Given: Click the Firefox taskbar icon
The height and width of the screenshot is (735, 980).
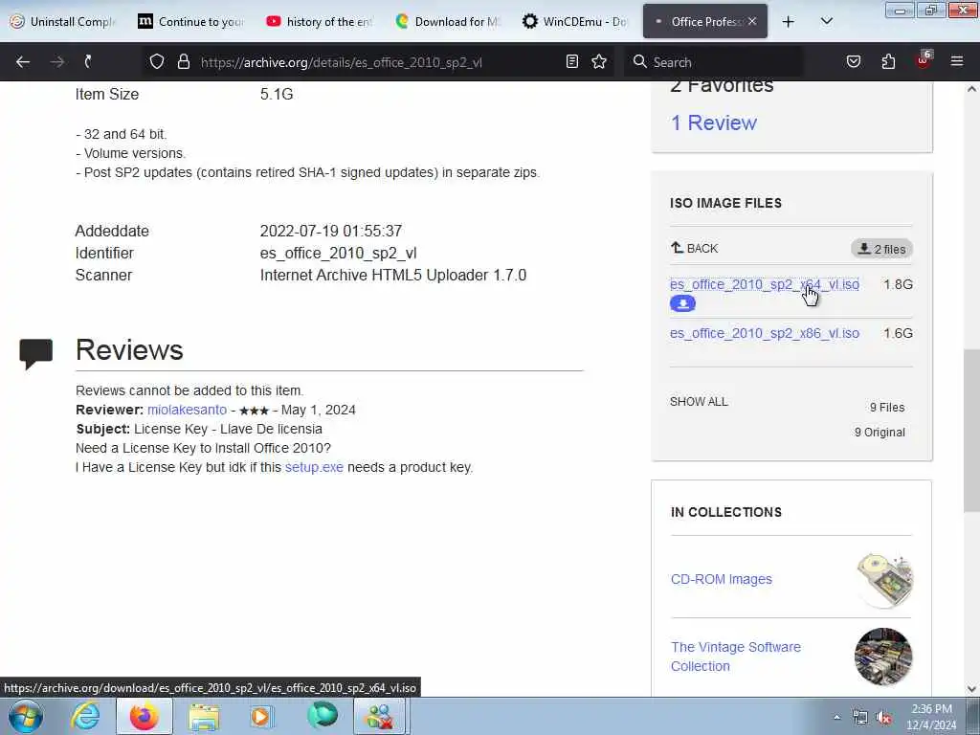Looking at the screenshot, I should click(x=144, y=716).
